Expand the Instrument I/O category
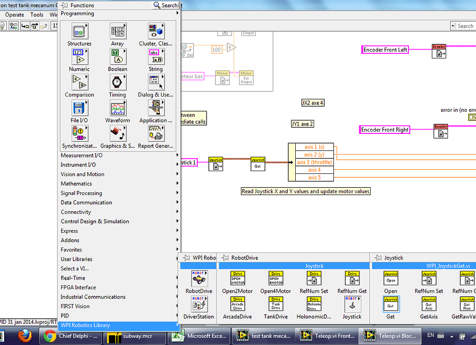 [119, 165]
